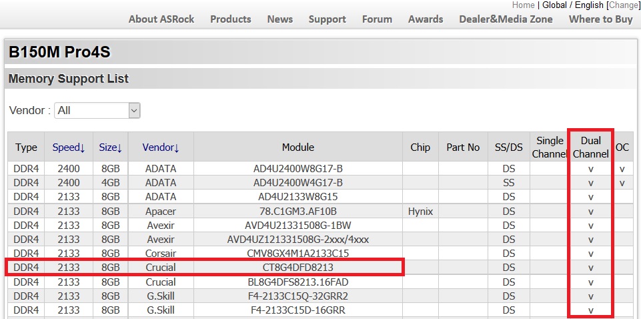Click the Hynix chip cell
The width and height of the screenshot is (641, 319).
(x=420, y=212)
